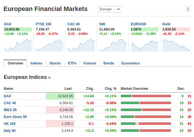Viewport: 194px width, 137px height.
Task: Click the European Financial Markets heading
Action: point(45,9)
